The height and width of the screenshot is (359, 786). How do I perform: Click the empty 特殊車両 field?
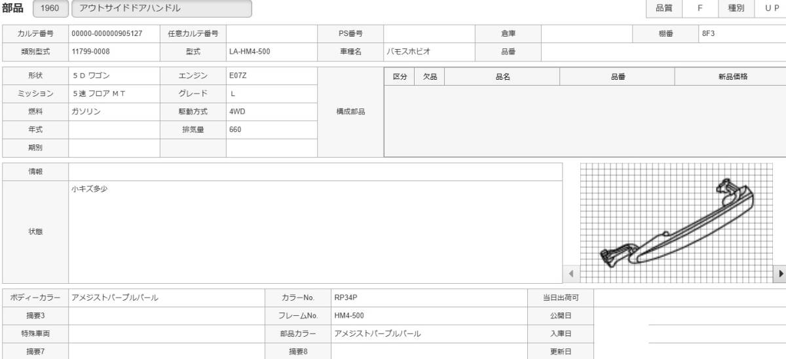pos(166,333)
